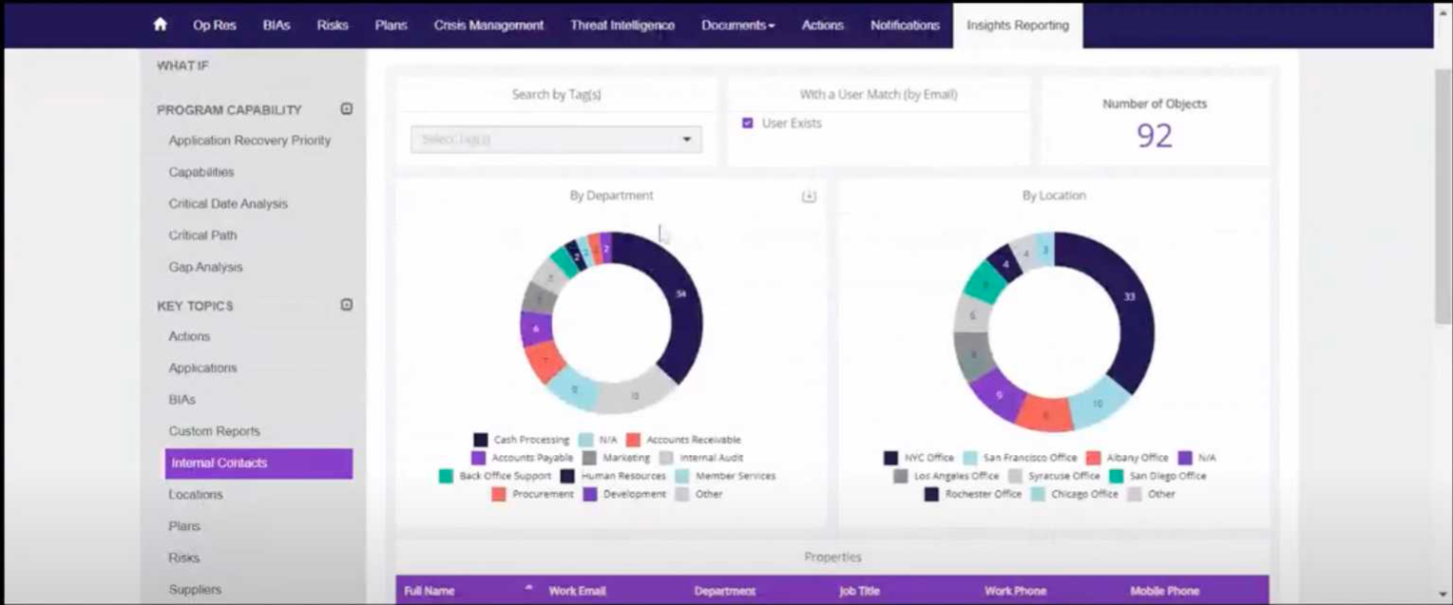Open Gap Analysis in the sidebar

[x=205, y=268]
